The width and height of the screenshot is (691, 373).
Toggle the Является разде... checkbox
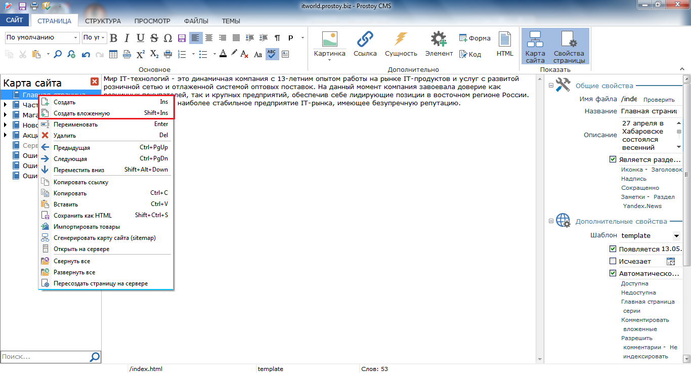613,159
